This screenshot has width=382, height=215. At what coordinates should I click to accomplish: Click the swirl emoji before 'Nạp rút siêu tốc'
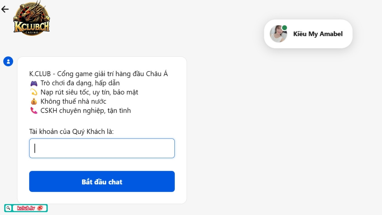tap(34, 92)
